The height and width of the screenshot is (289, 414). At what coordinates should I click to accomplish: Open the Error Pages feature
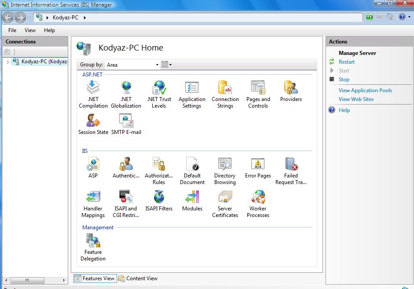pyautogui.click(x=258, y=168)
